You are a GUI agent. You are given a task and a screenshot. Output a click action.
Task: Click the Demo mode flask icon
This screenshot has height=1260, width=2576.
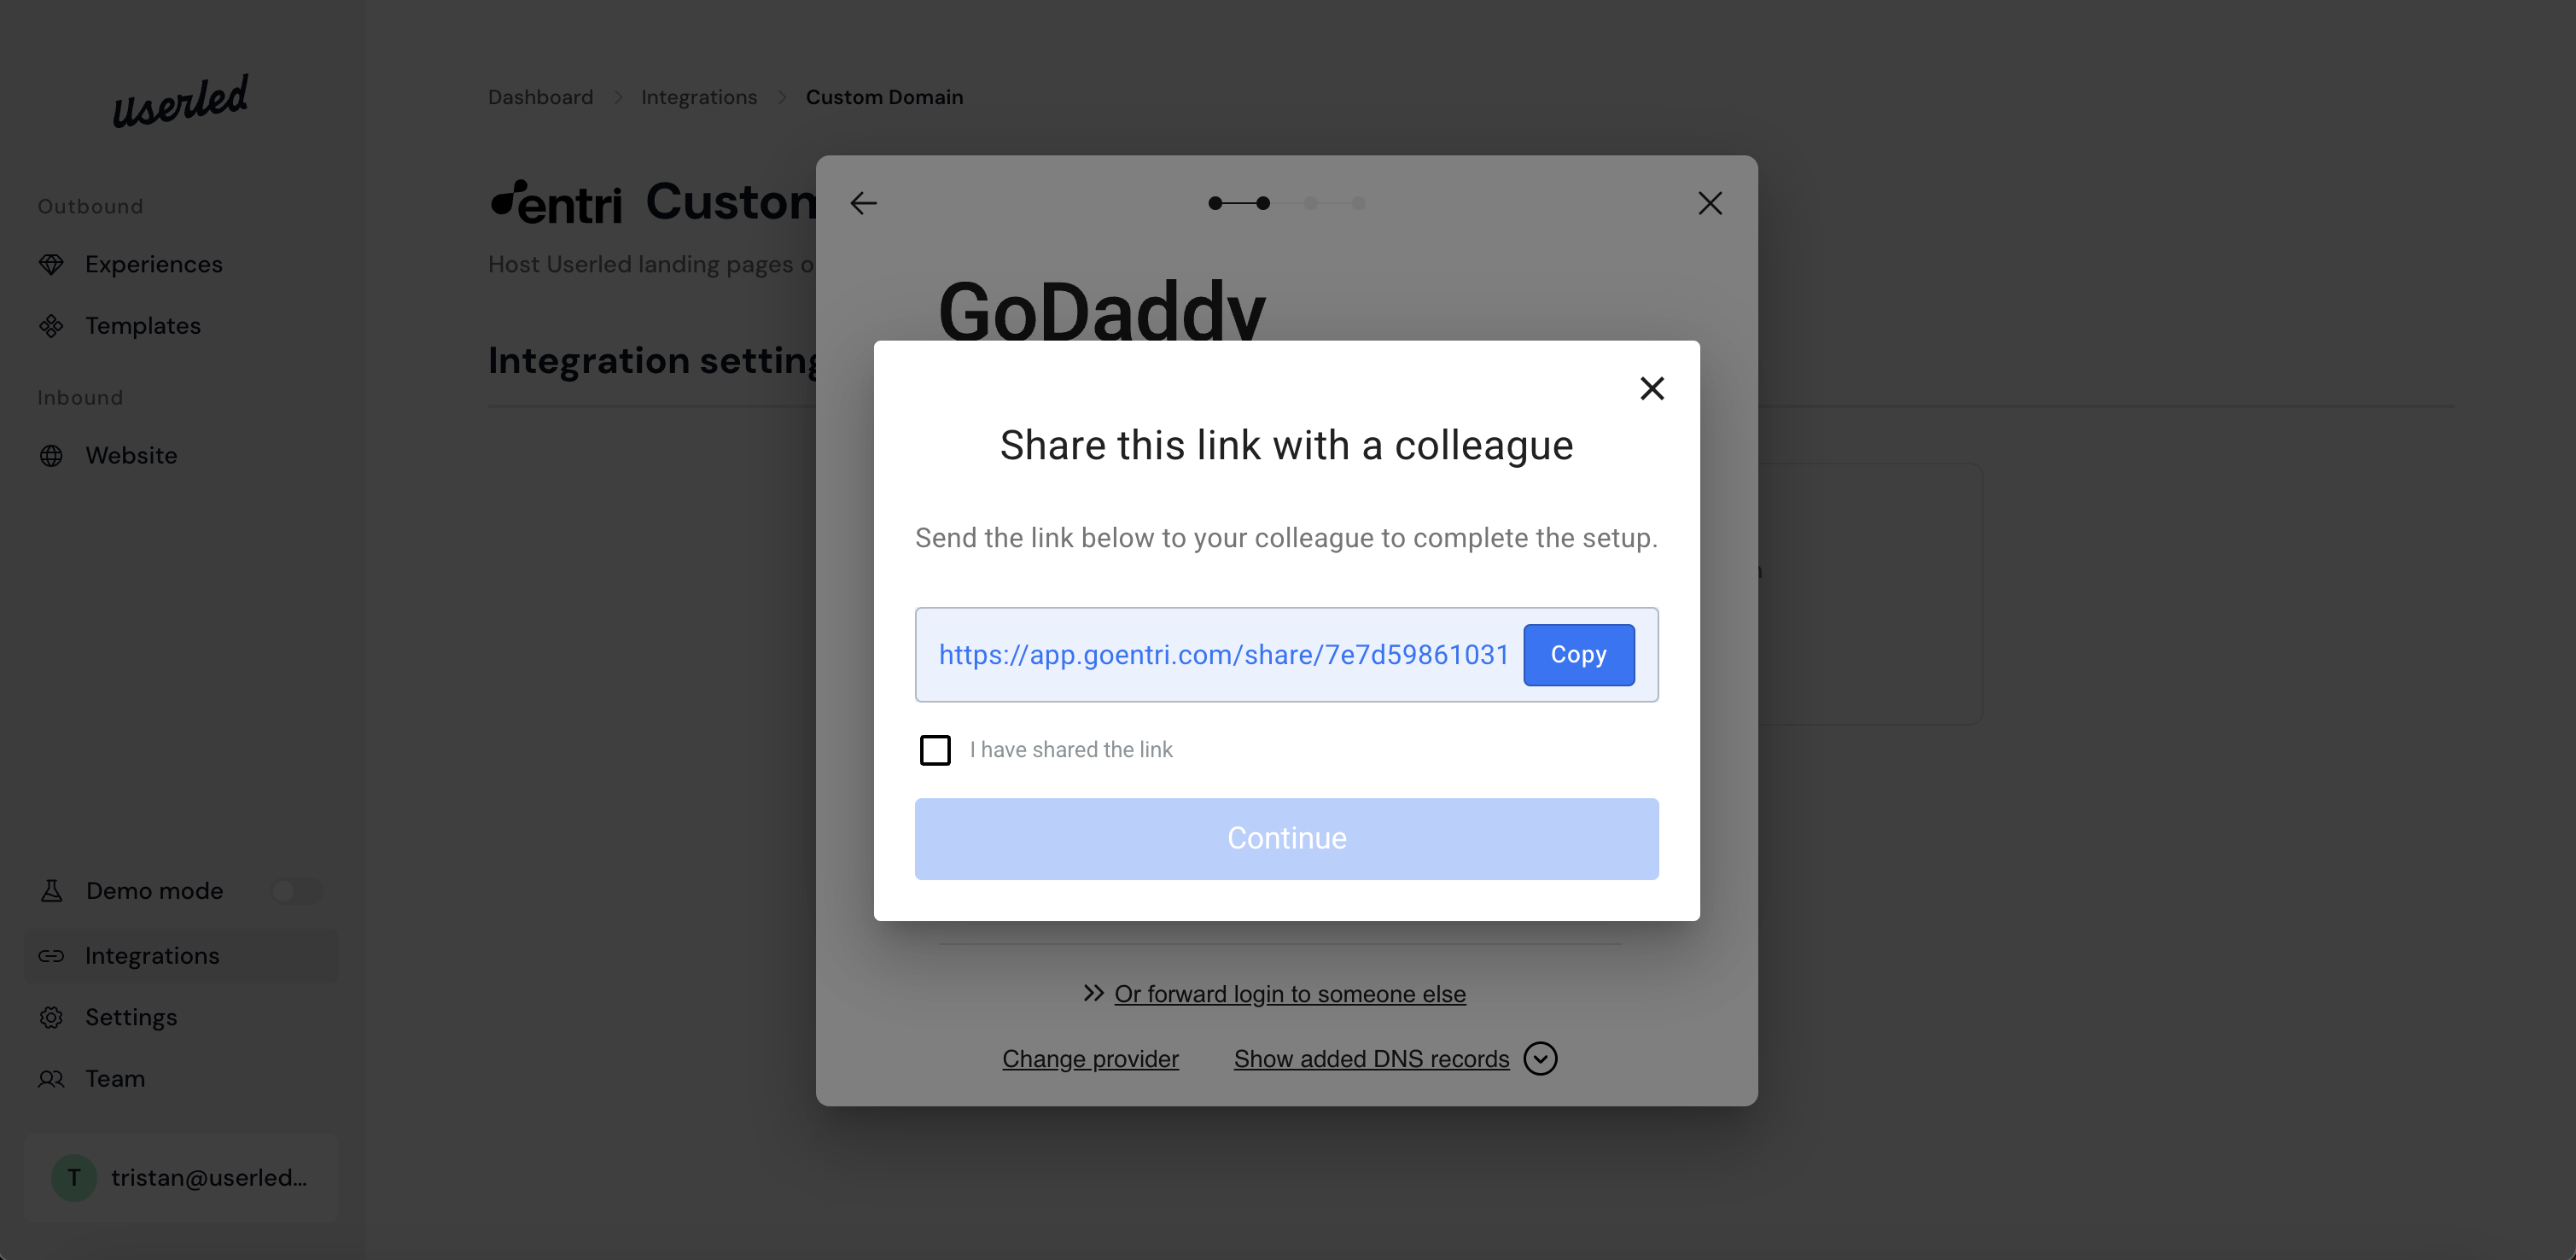click(51, 891)
